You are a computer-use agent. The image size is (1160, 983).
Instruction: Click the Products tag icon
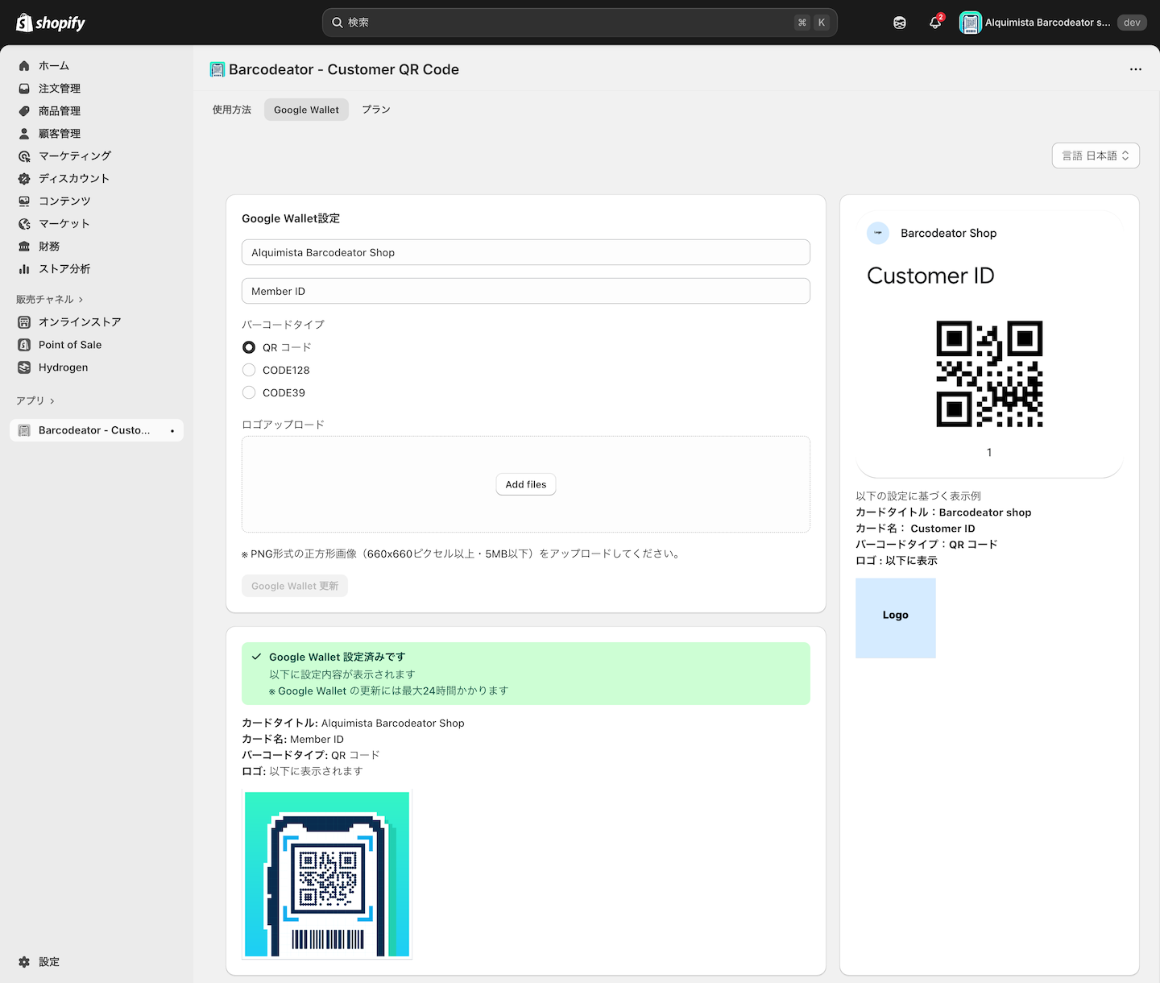[24, 111]
